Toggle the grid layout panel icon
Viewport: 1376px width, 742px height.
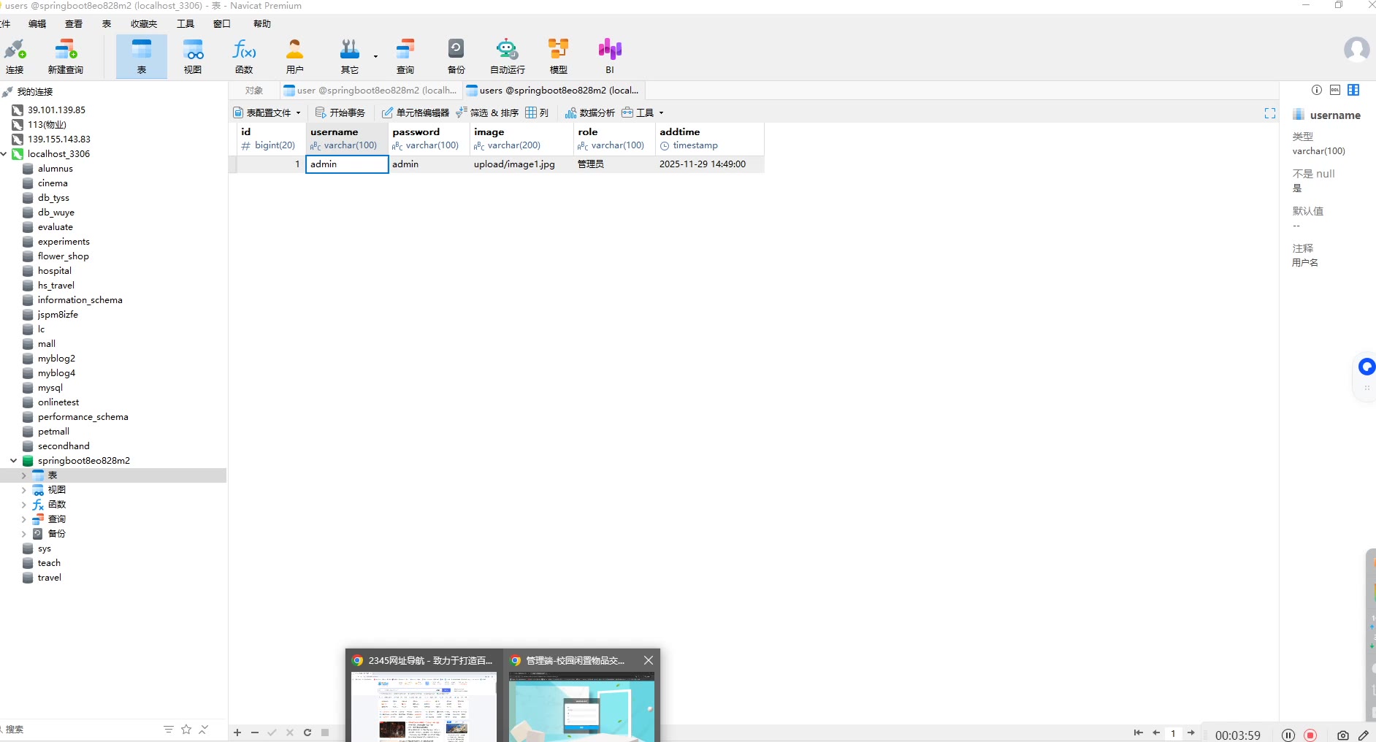[1353, 90]
